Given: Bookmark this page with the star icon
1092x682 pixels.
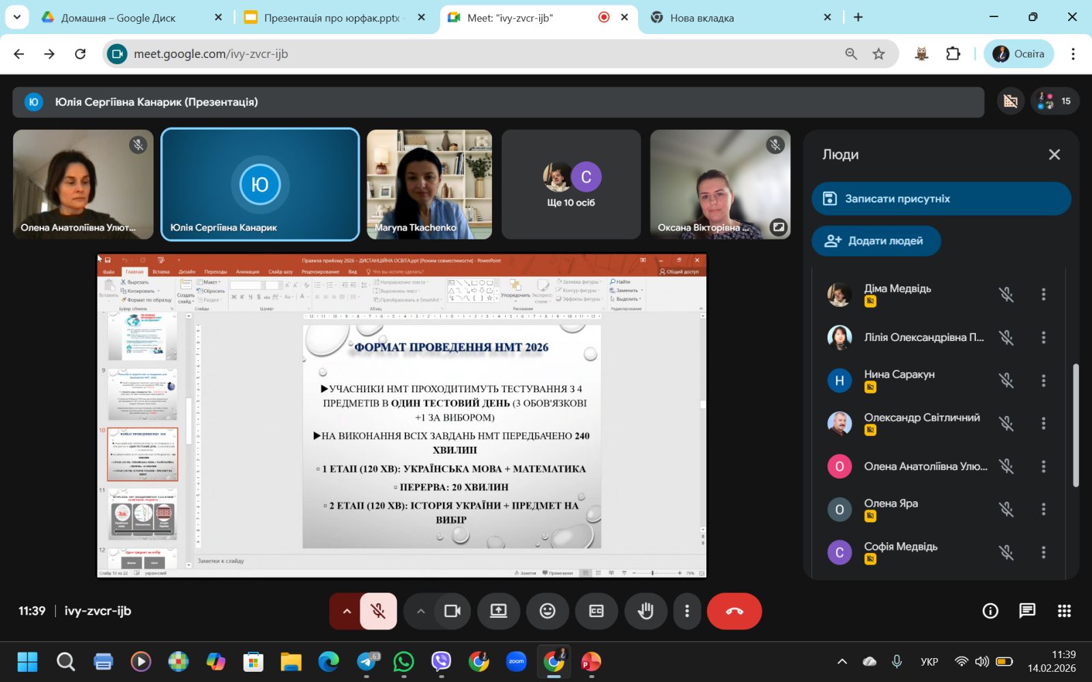Looking at the screenshot, I should (x=878, y=54).
